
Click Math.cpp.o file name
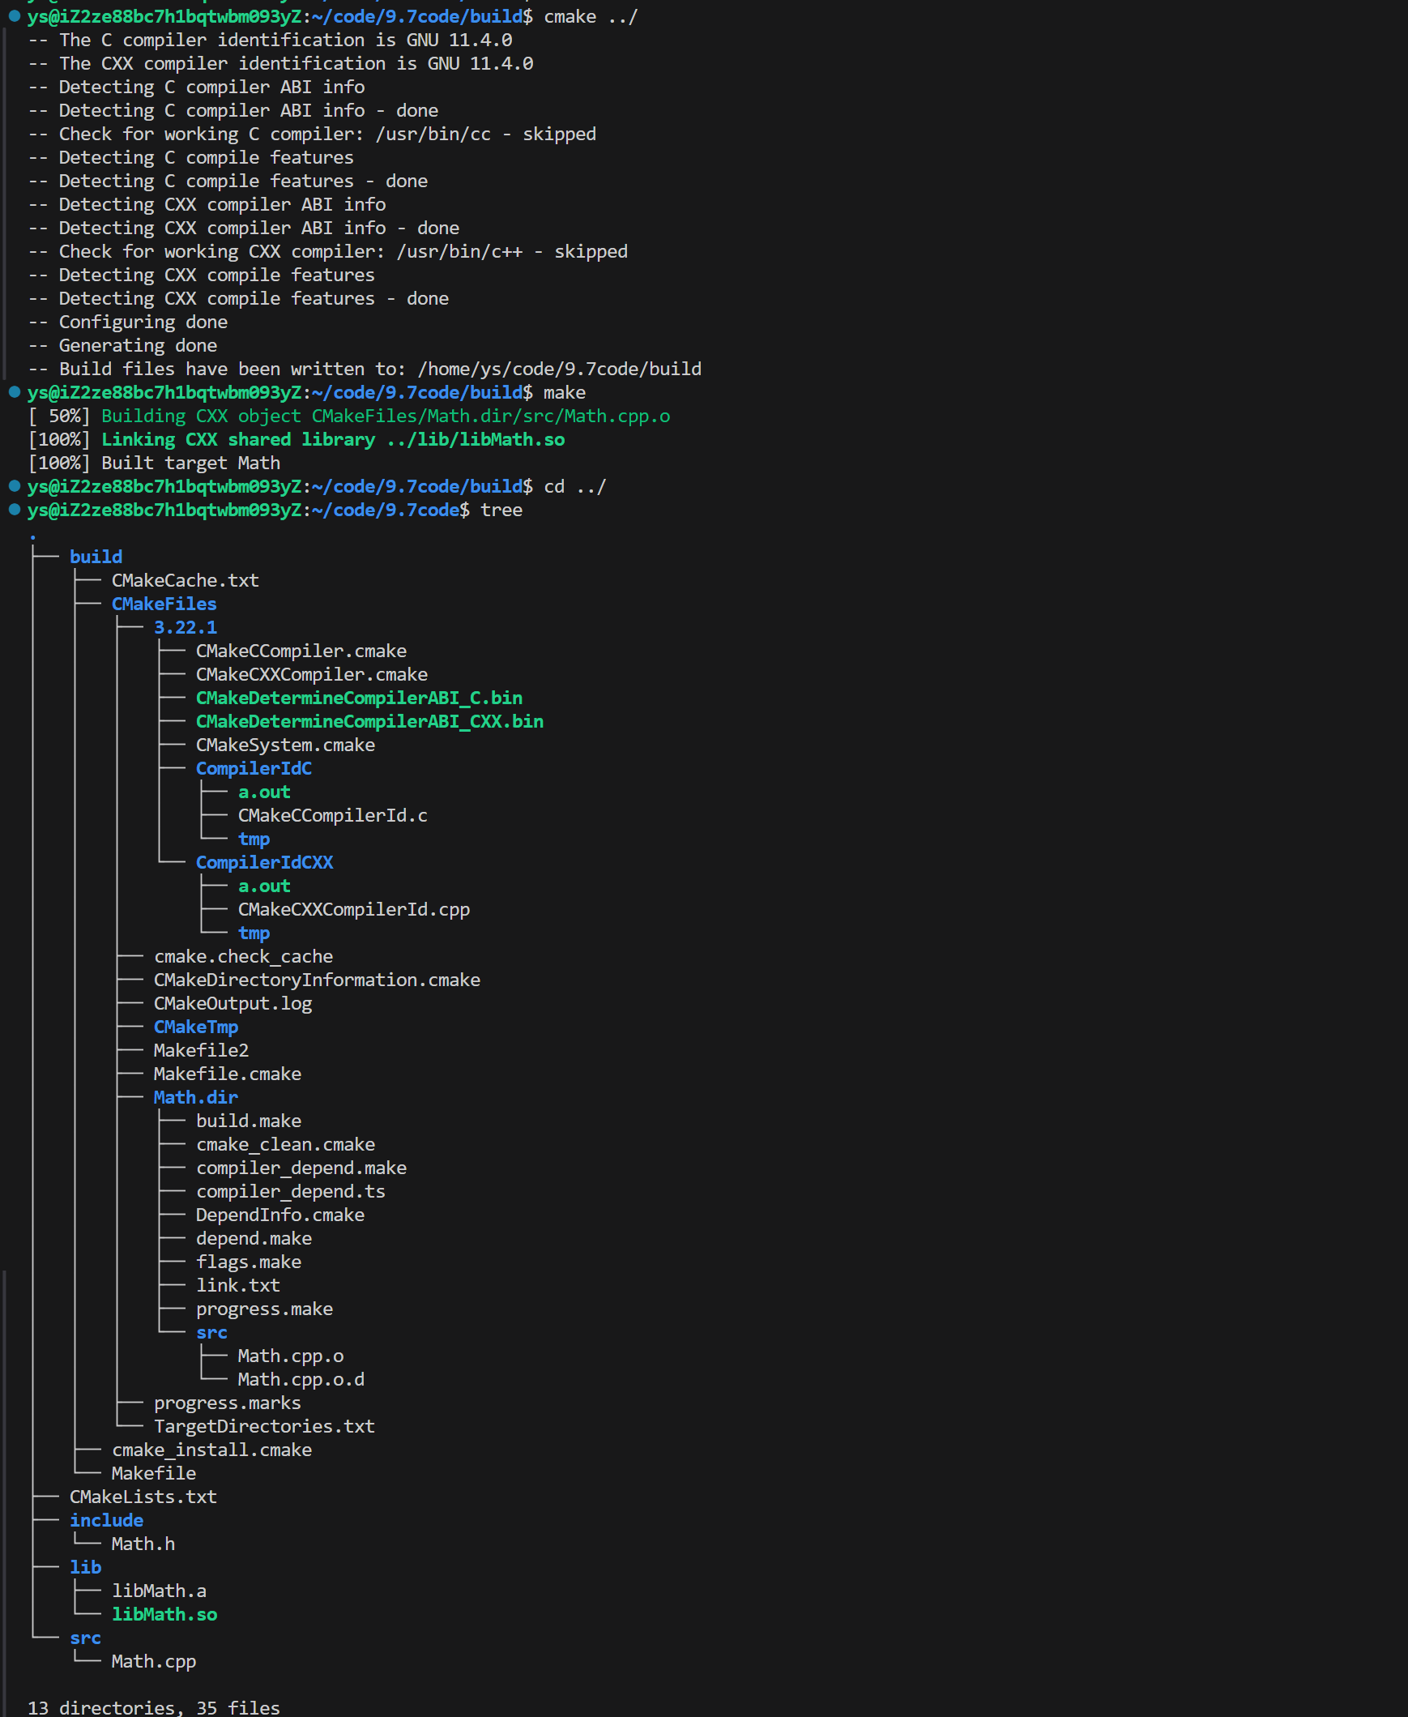[290, 1357]
